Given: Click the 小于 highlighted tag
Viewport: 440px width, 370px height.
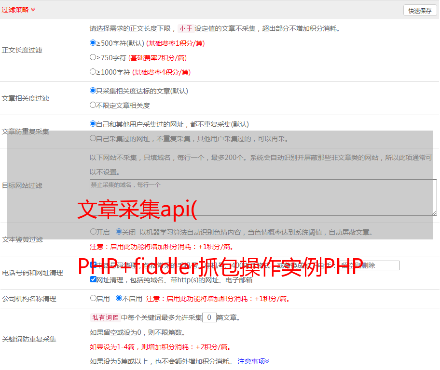Looking at the screenshot, I should 186,28.
